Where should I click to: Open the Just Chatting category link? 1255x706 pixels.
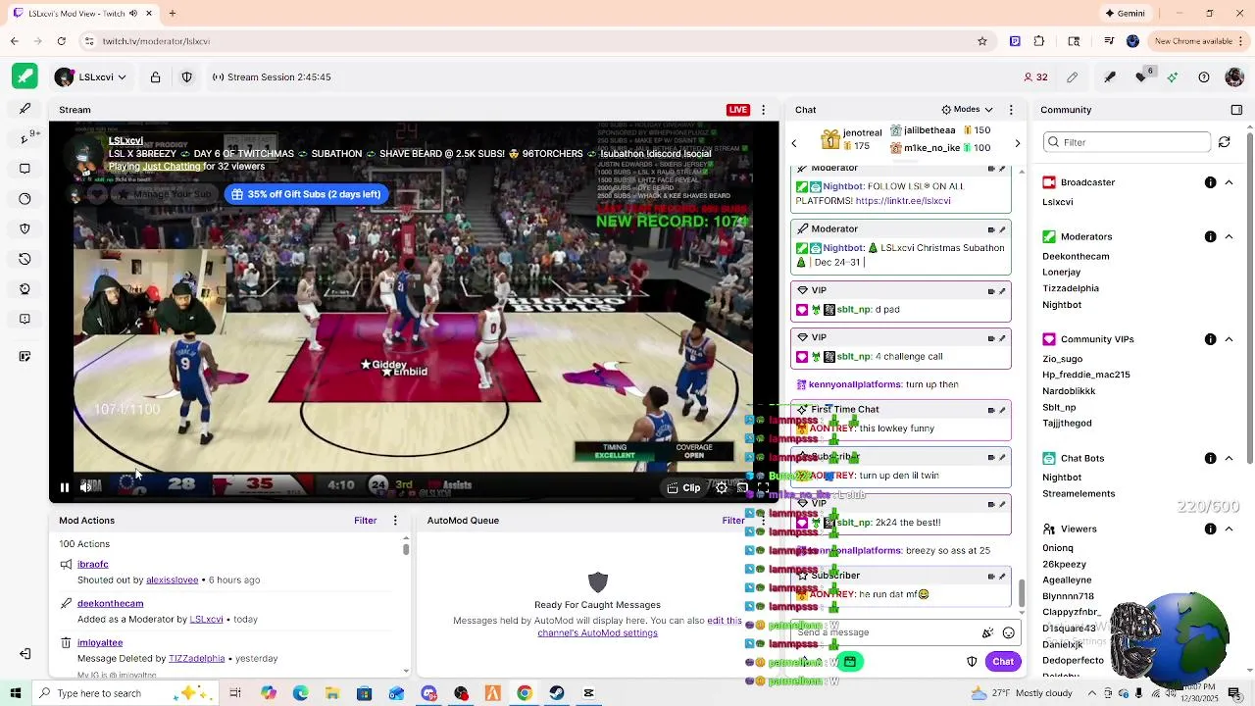[172, 166]
